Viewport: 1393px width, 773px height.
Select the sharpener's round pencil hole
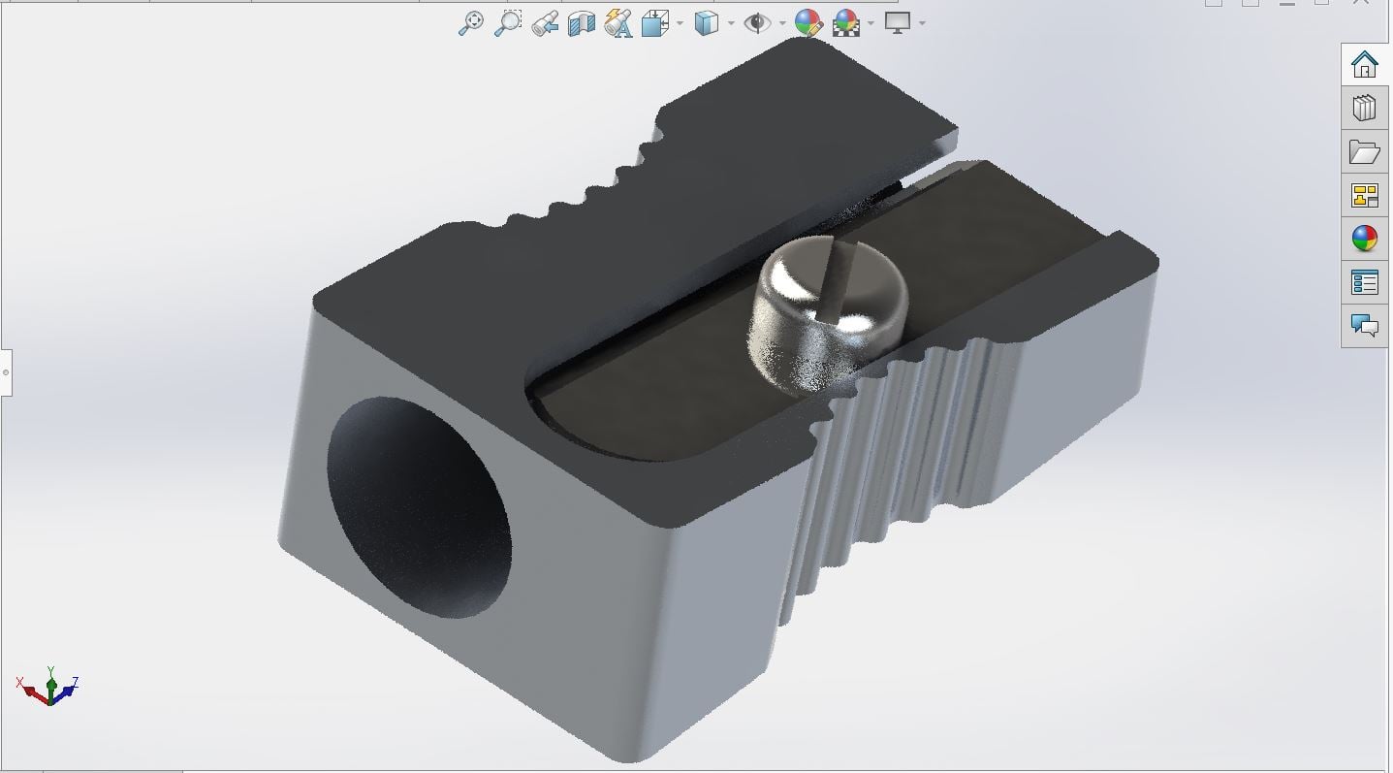419,506
